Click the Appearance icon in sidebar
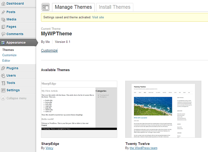Screen dimensions: 208x152 3,42
